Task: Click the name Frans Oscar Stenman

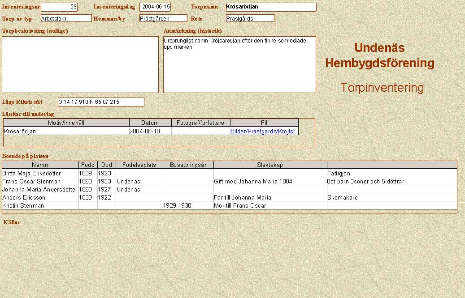Action: pyautogui.click(x=31, y=181)
